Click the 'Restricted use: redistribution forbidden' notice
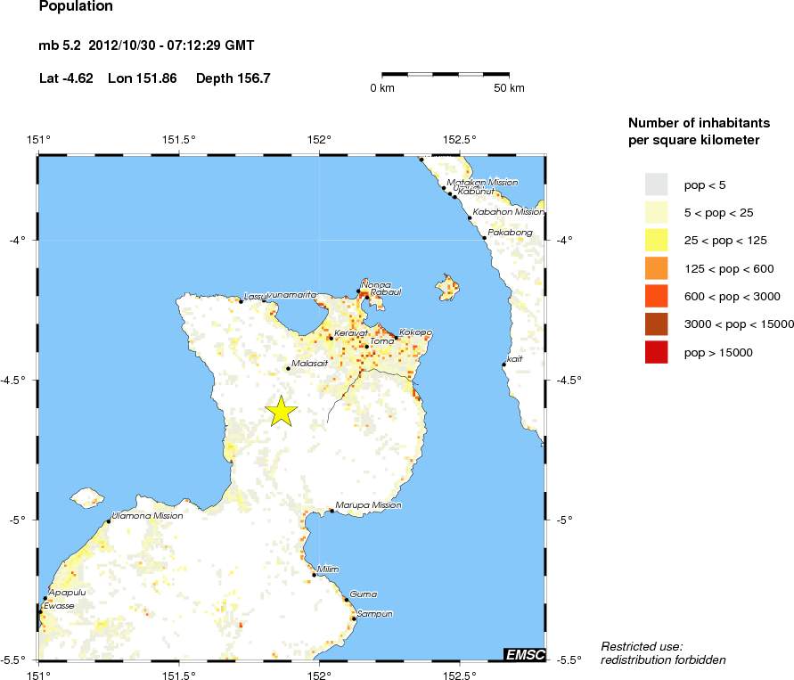The width and height of the screenshot is (794, 680). [663, 653]
